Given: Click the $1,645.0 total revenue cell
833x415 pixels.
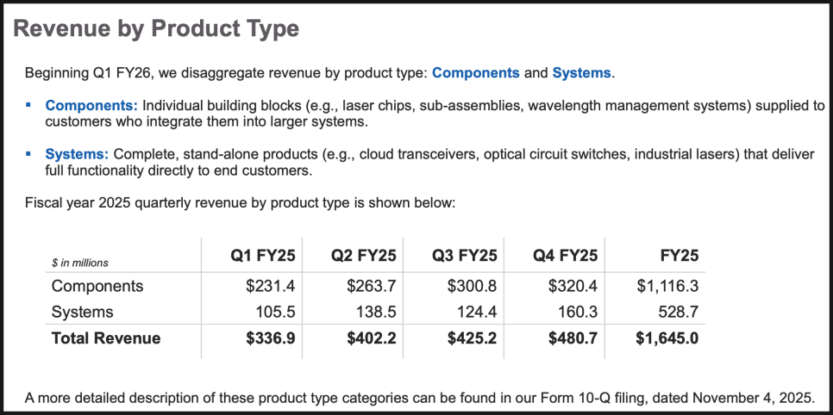Looking at the screenshot, I should (667, 338).
